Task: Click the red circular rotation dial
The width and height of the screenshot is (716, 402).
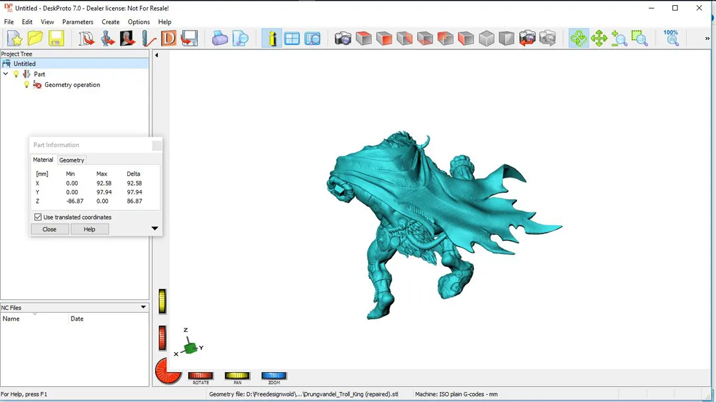Action: pos(168,370)
